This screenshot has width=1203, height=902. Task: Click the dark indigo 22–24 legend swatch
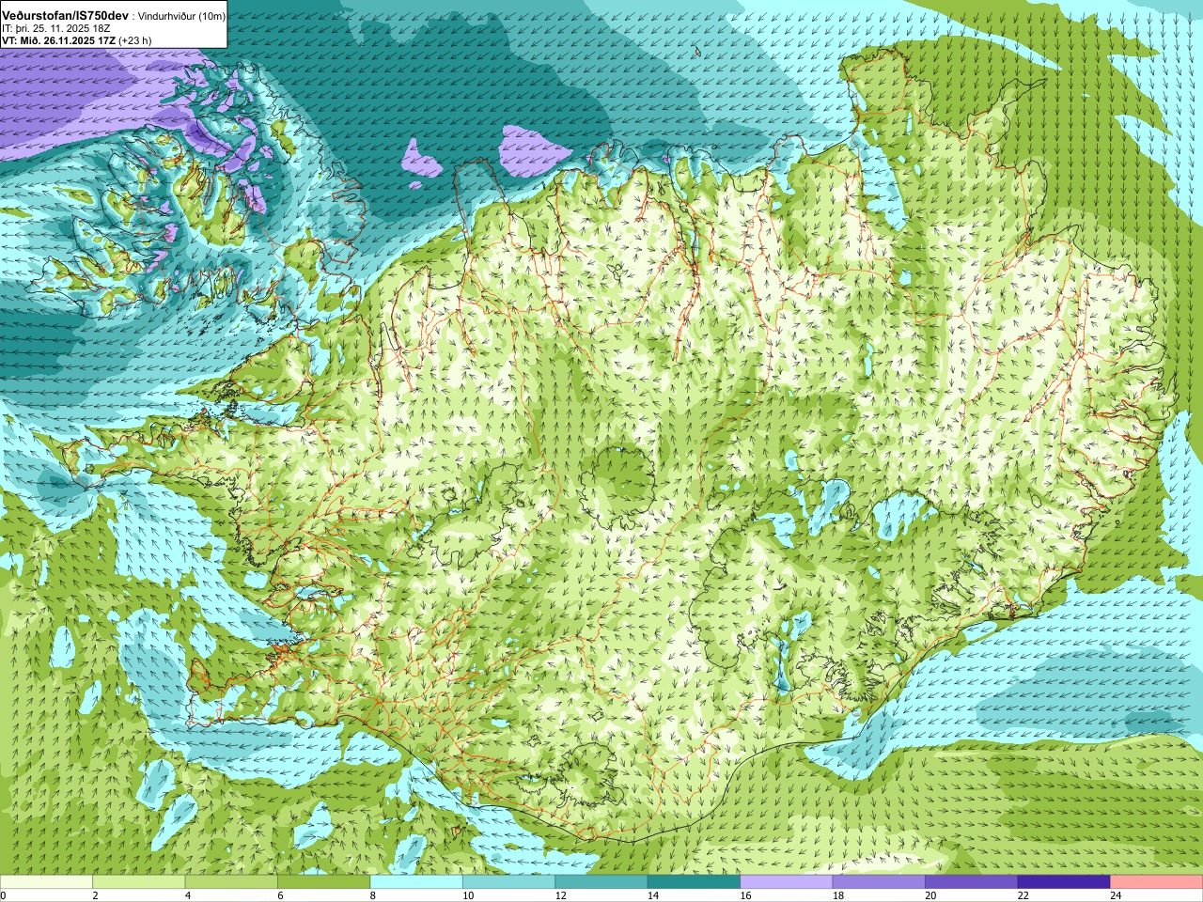1064,882
